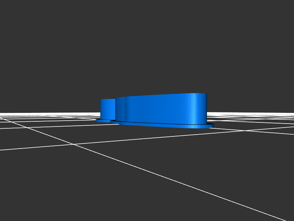
Task: Select the large elongated blue body
Action: pos(162,108)
